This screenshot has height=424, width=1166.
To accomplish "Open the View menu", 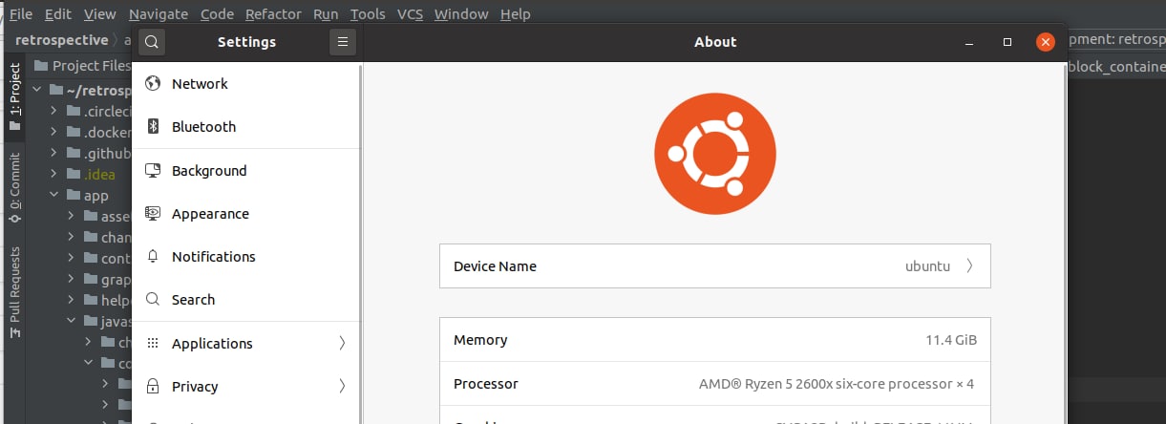I will point(100,14).
